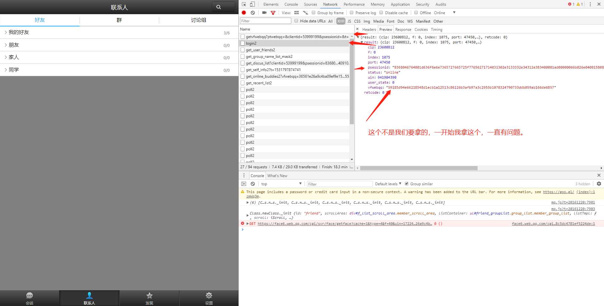This screenshot has width=604, height=306.
Task: Select the All filter type
Action: coord(330,21)
